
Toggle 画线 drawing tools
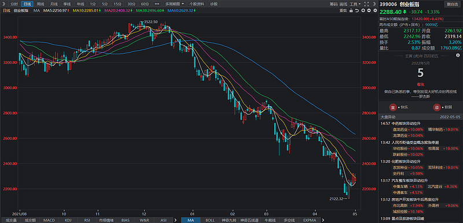(x=343, y=4)
